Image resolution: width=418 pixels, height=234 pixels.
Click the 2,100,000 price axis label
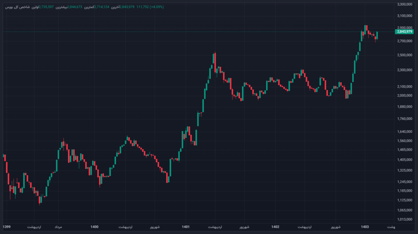point(405,86)
